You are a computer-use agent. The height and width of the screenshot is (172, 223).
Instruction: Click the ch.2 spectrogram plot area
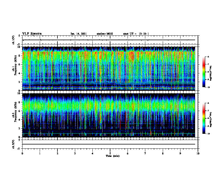click(109, 115)
